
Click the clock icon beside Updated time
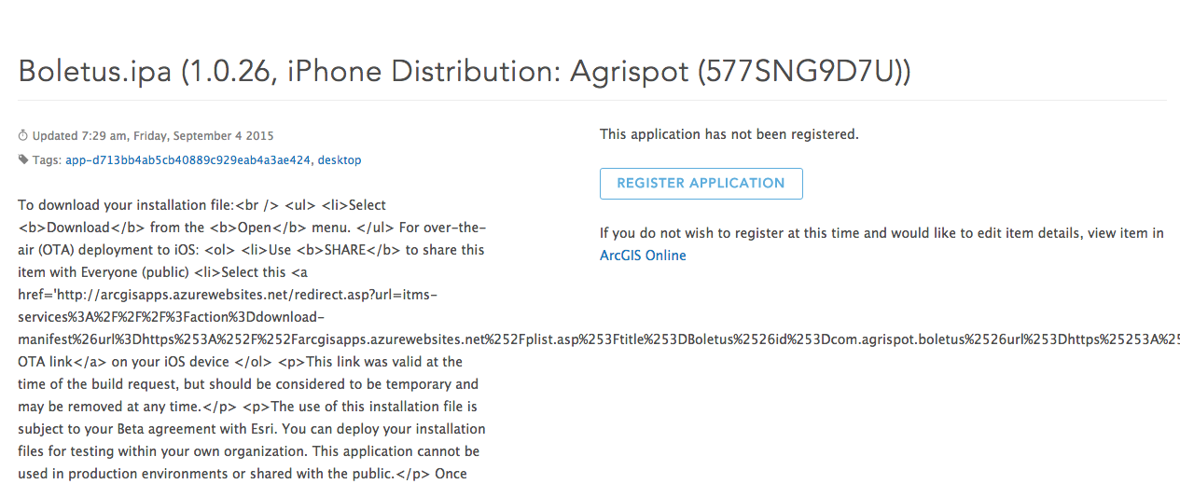23,136
